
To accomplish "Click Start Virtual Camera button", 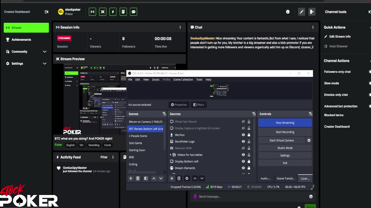I will pos(281,140).
